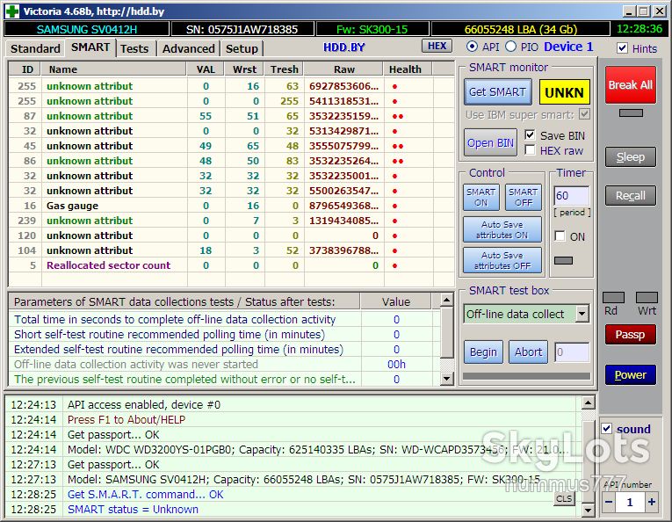This screenshot has width=672, height=522.
Task: Click the Device 1 label
Action: coord(568,47)
